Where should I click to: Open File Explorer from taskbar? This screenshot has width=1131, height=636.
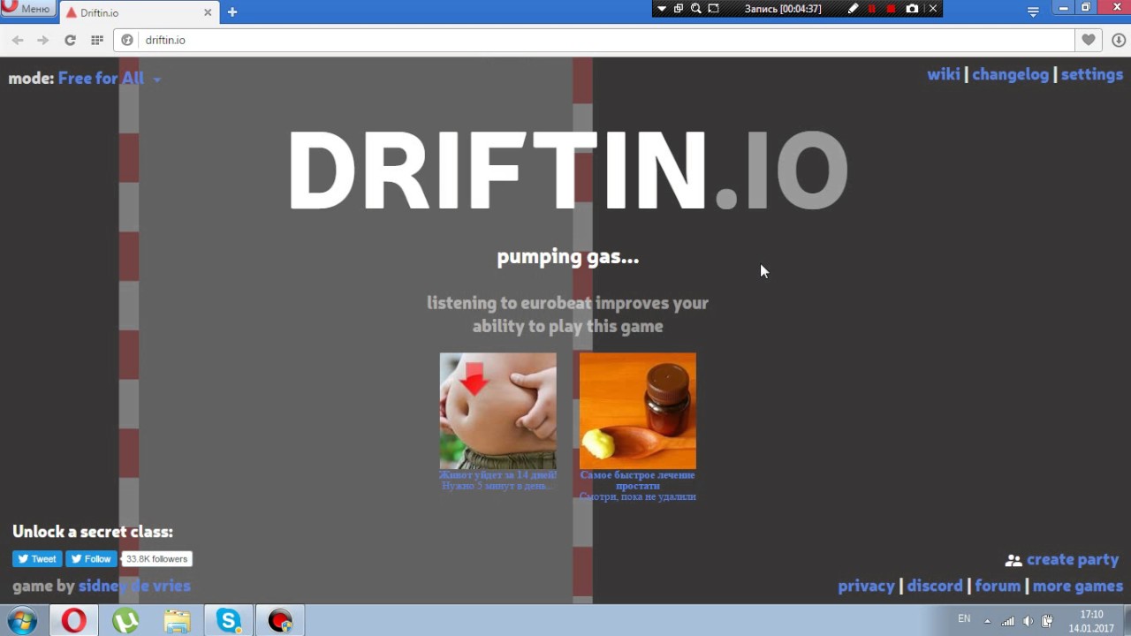[x=177, y=621]
